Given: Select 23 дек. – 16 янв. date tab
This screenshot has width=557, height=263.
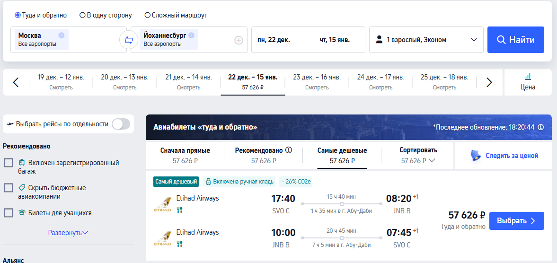Looking at the screenshot, I should click(317, 82).
